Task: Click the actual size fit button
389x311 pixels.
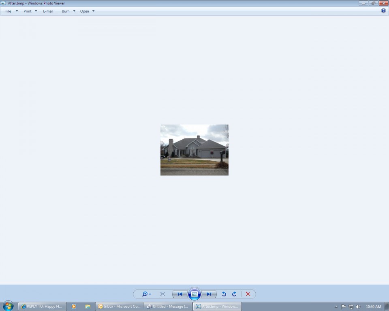Action: pos(162,294)
